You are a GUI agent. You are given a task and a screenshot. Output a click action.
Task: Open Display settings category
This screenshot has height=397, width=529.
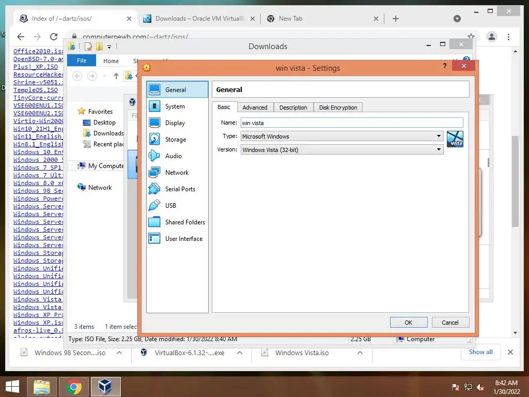(x=178, y=123)
